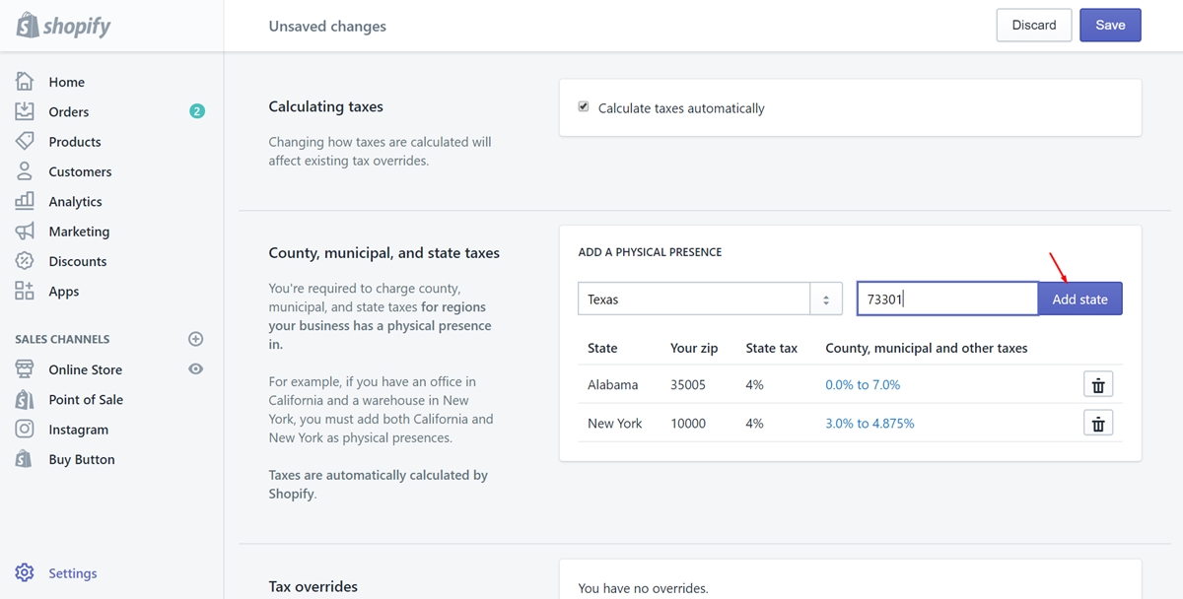Image resolution: width=1183 pixels, height=599 pixels.
Task: Delete the New York row with trash icon
Action: tap(1098, 424)
